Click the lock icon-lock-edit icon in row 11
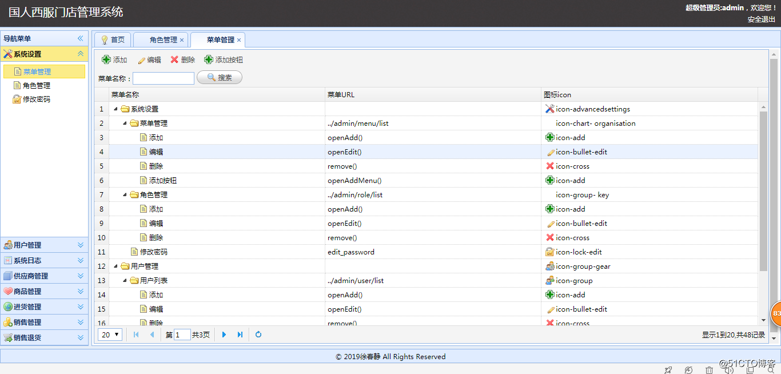This screenshot has width=781, height=374. pos(550,252)
